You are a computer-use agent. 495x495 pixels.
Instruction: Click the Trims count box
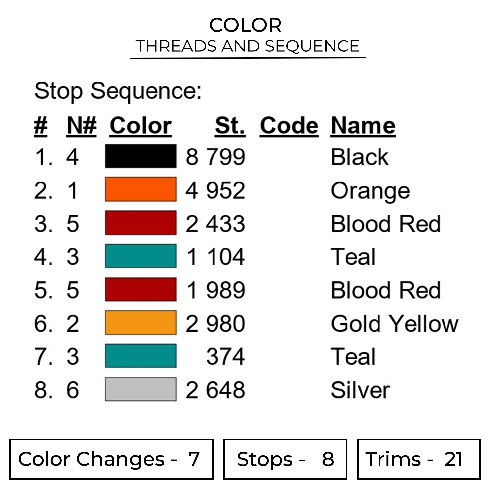[419, 459]
